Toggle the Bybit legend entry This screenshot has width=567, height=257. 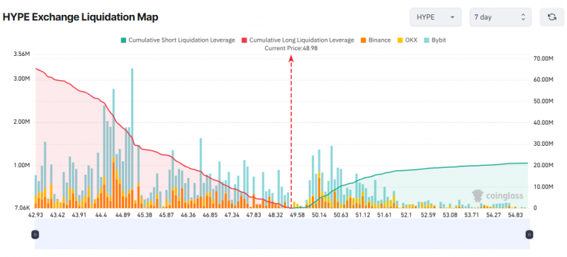[434, 40]
